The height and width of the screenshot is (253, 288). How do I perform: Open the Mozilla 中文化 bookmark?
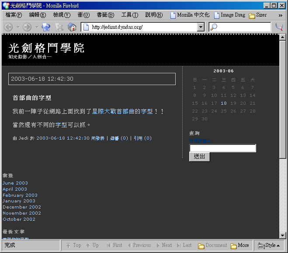point(190,15)
